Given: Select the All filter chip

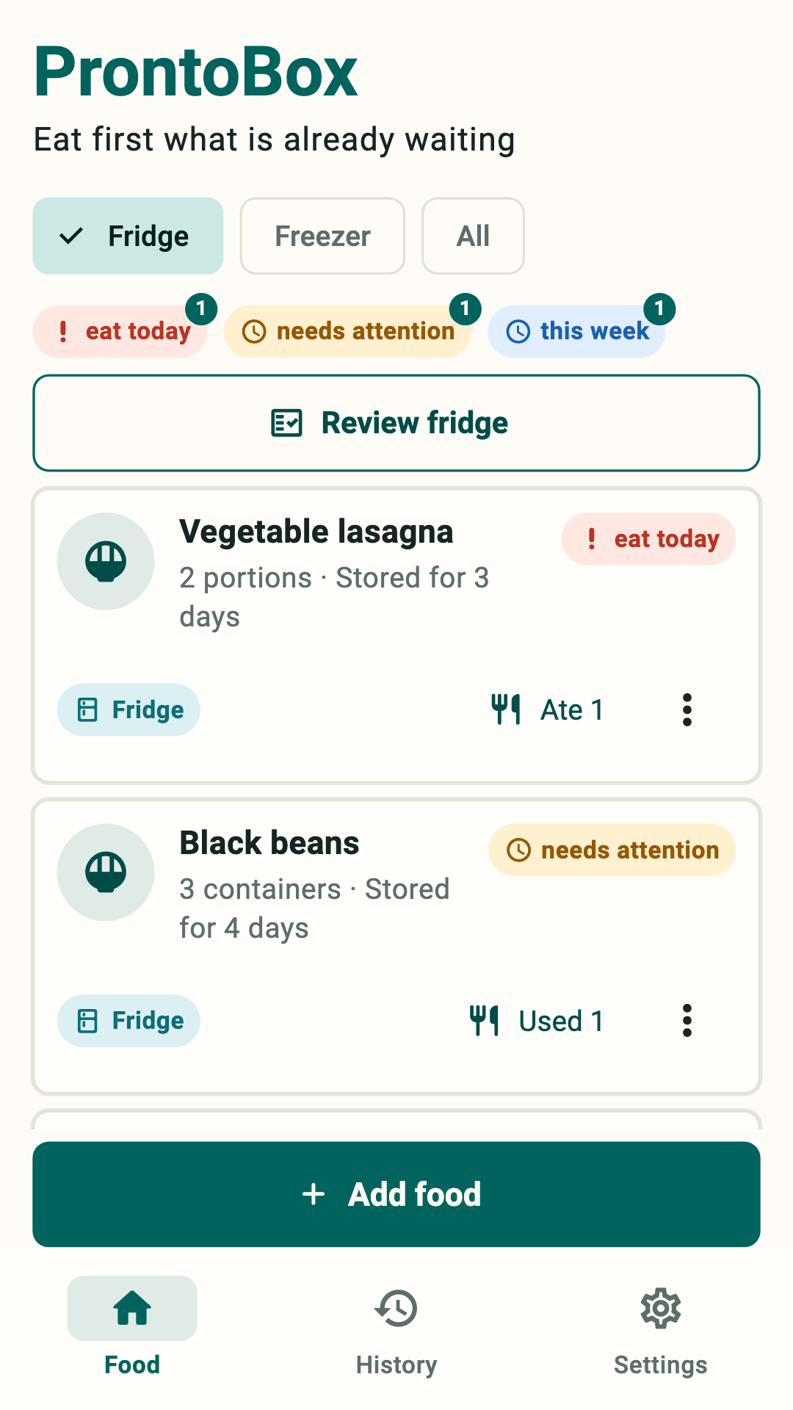Looking at the screenshot, I should (x=473, y=236).
